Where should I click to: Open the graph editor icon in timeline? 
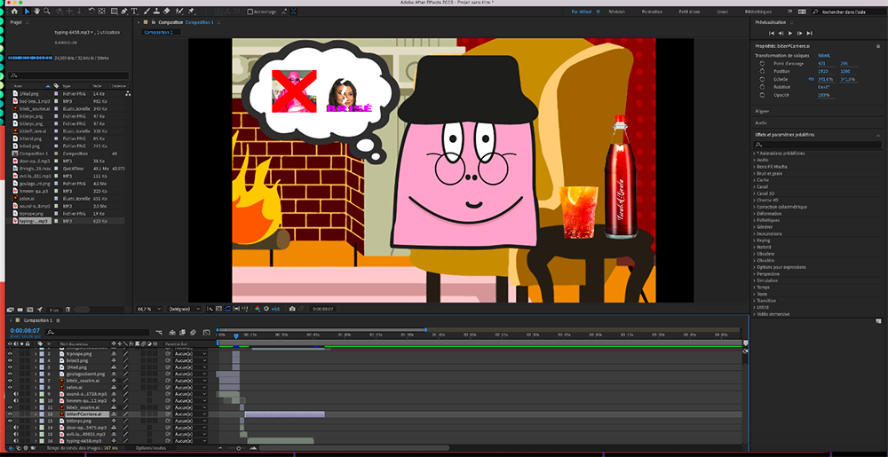[x=206, y=333]
